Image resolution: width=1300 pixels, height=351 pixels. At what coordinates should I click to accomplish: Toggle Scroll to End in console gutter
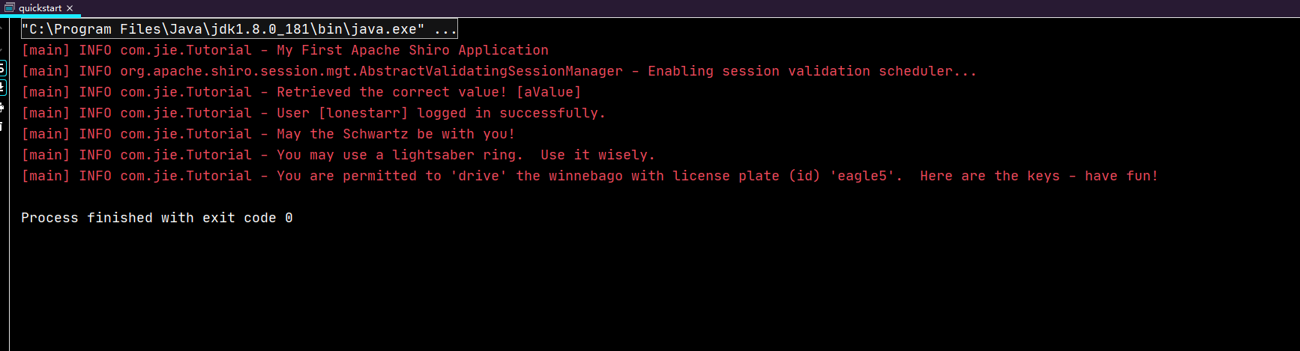[x=2, y=88]
